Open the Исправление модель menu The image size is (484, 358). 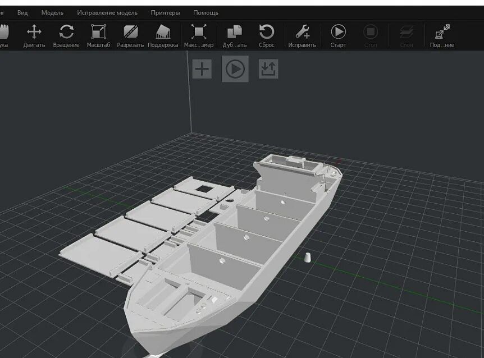107,13
